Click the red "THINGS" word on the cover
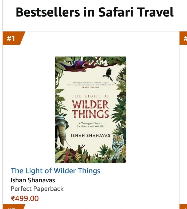Image resolution: width=187 pixels, height=209 pixels. pyautogui.click(x=91, y=114)
